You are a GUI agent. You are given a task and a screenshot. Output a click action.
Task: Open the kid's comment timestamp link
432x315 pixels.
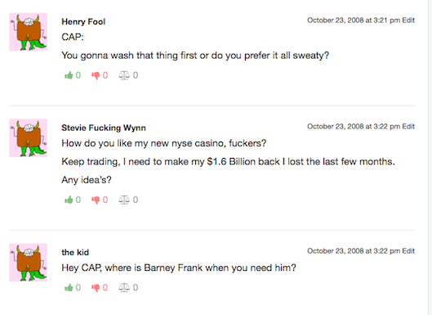click(x=354, y=250)
